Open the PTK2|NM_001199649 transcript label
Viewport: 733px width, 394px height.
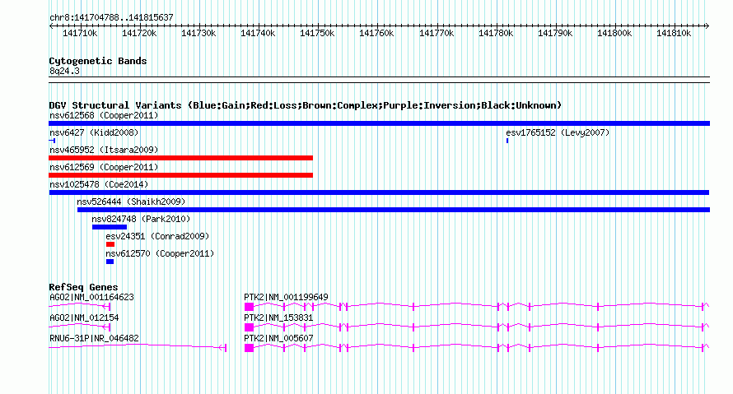(286, 297)
